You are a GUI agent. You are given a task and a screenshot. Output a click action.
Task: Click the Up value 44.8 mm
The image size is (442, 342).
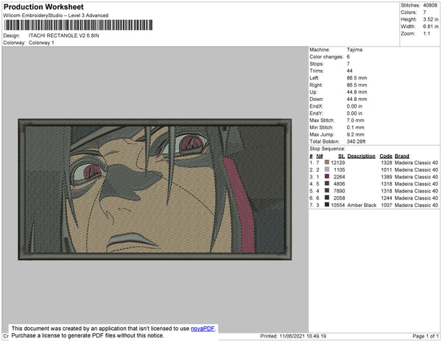click(357, 92)
